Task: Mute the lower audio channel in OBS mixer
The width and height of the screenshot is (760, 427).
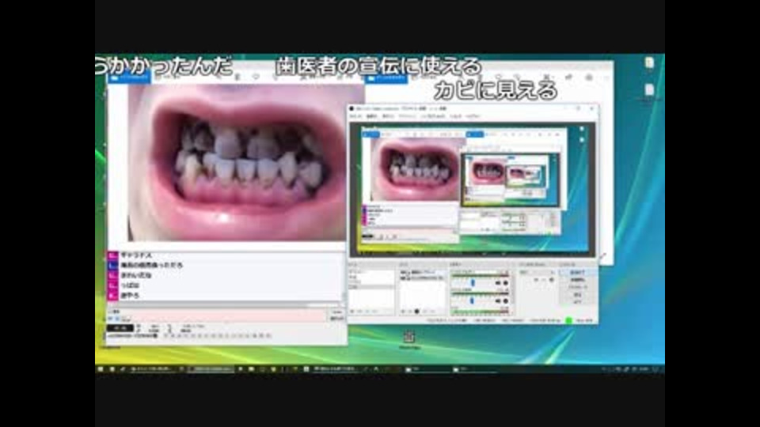Action: [x=498, y=301]
